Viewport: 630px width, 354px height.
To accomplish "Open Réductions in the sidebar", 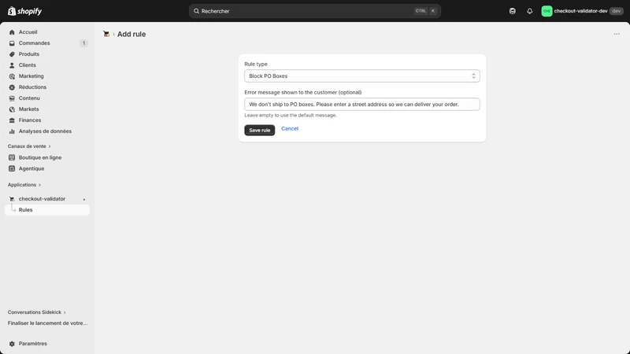I will coord(47,87).
